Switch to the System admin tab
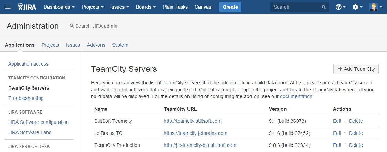 coord(120,45)
